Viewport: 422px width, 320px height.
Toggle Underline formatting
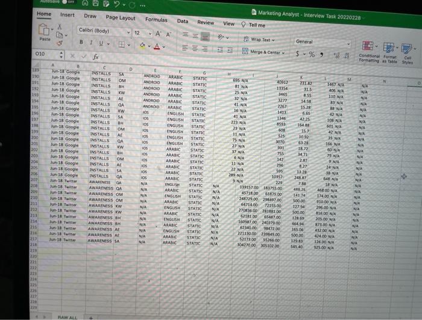click(101, 43)
